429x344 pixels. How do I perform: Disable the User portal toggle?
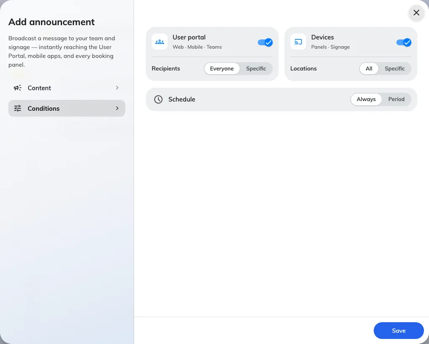pos(265,42)
